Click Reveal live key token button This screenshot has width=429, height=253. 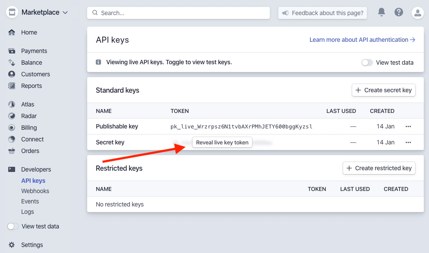[222, 142]
